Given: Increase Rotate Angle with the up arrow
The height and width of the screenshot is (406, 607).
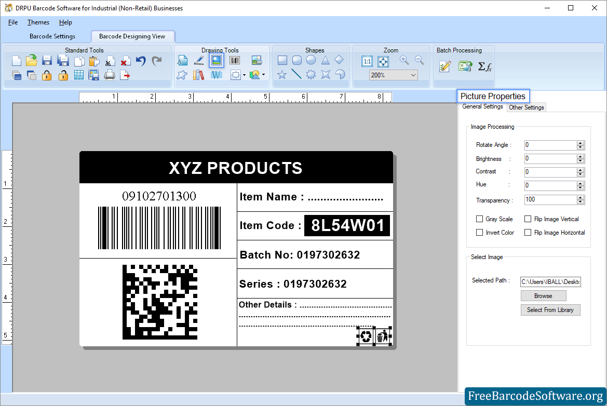Looking at the screenshot, I should click(x=580, y=143).
